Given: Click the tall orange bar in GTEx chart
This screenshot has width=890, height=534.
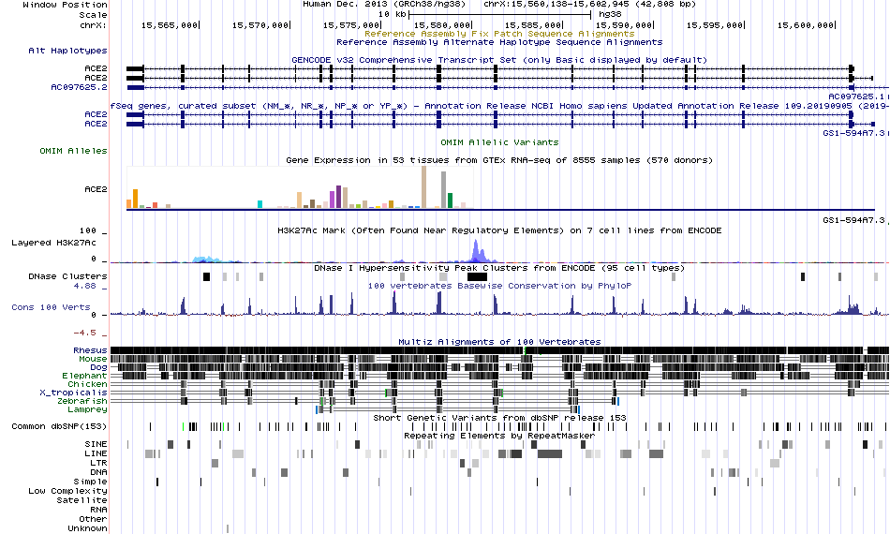Looking at the screenshot, I should tap(135, 199).
